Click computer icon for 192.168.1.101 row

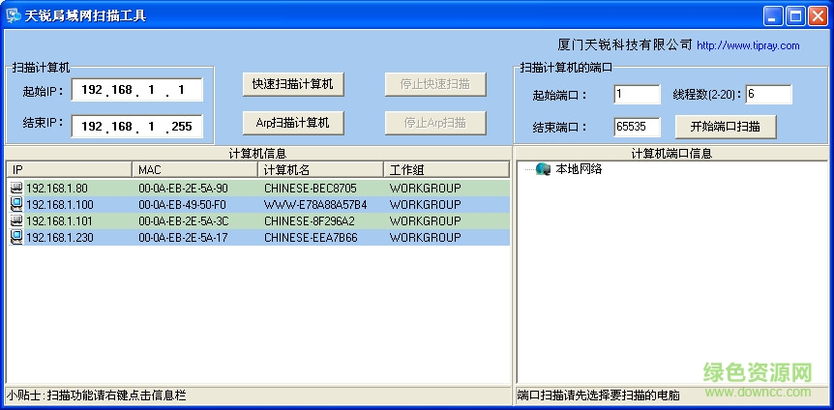point(16,220)
